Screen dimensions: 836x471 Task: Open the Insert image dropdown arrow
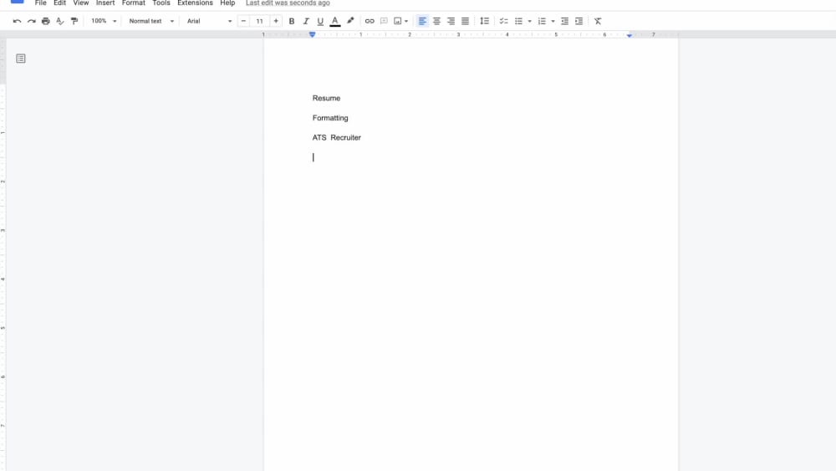pyautogui.click(x=406, y=22)
